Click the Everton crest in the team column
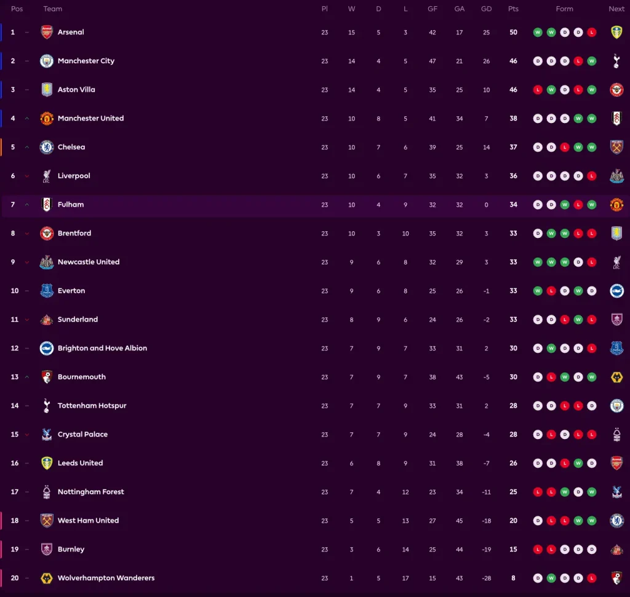 [x=47, y=291]
